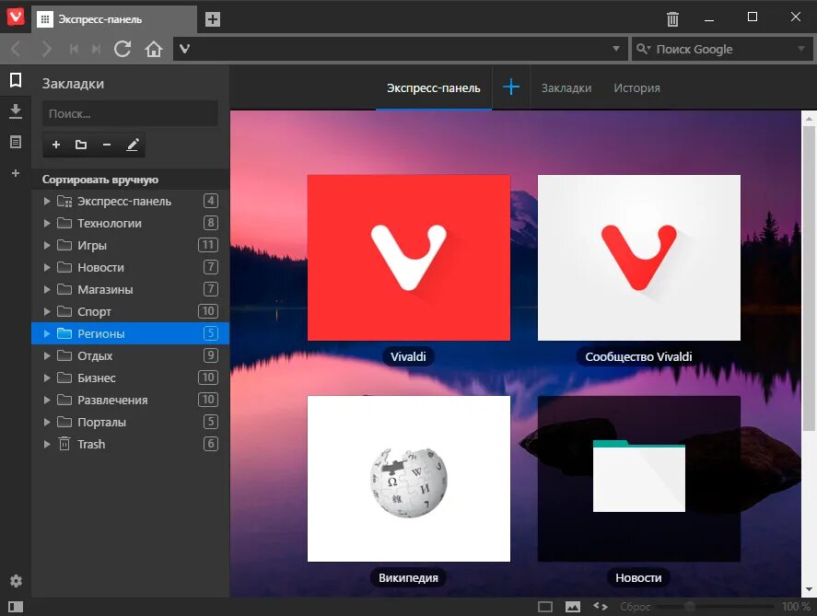817x616 pixels.
Task: Open the Википедия speed dial tile
Action: pyautogui.click(x=409, y=479)
